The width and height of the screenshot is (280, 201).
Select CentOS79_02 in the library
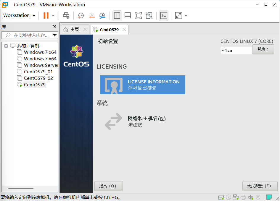pyautogui.click(x=35, y=78)
